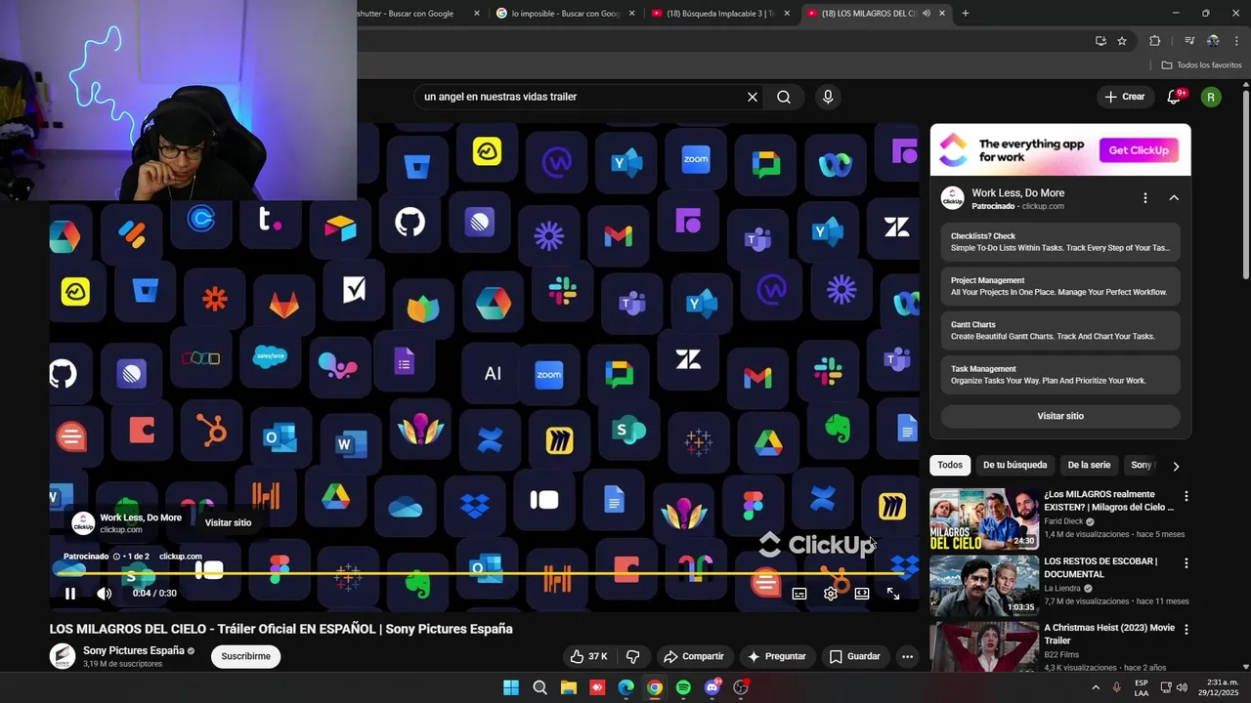
Task: Select the Todos filter chip
Action: pos(950,466)
